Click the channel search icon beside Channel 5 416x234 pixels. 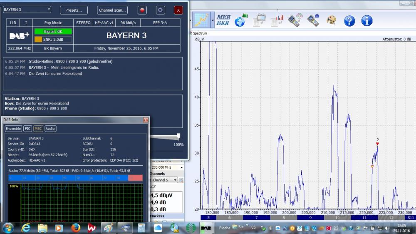pos(181,180)
